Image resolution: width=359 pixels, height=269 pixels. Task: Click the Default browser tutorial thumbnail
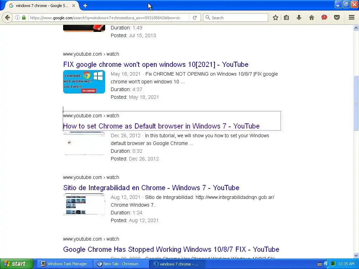(84, 143)
